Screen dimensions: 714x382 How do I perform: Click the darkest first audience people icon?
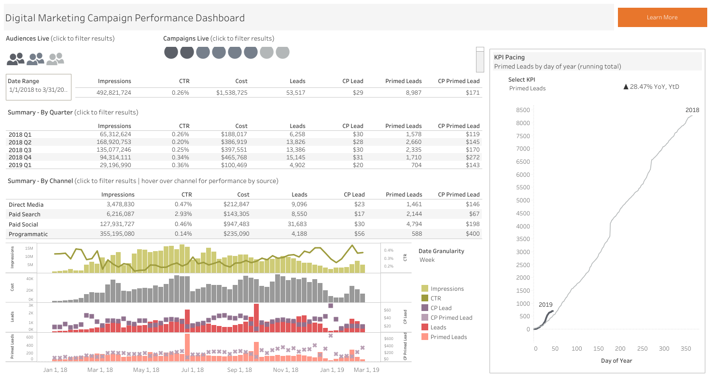pos(15,59)
